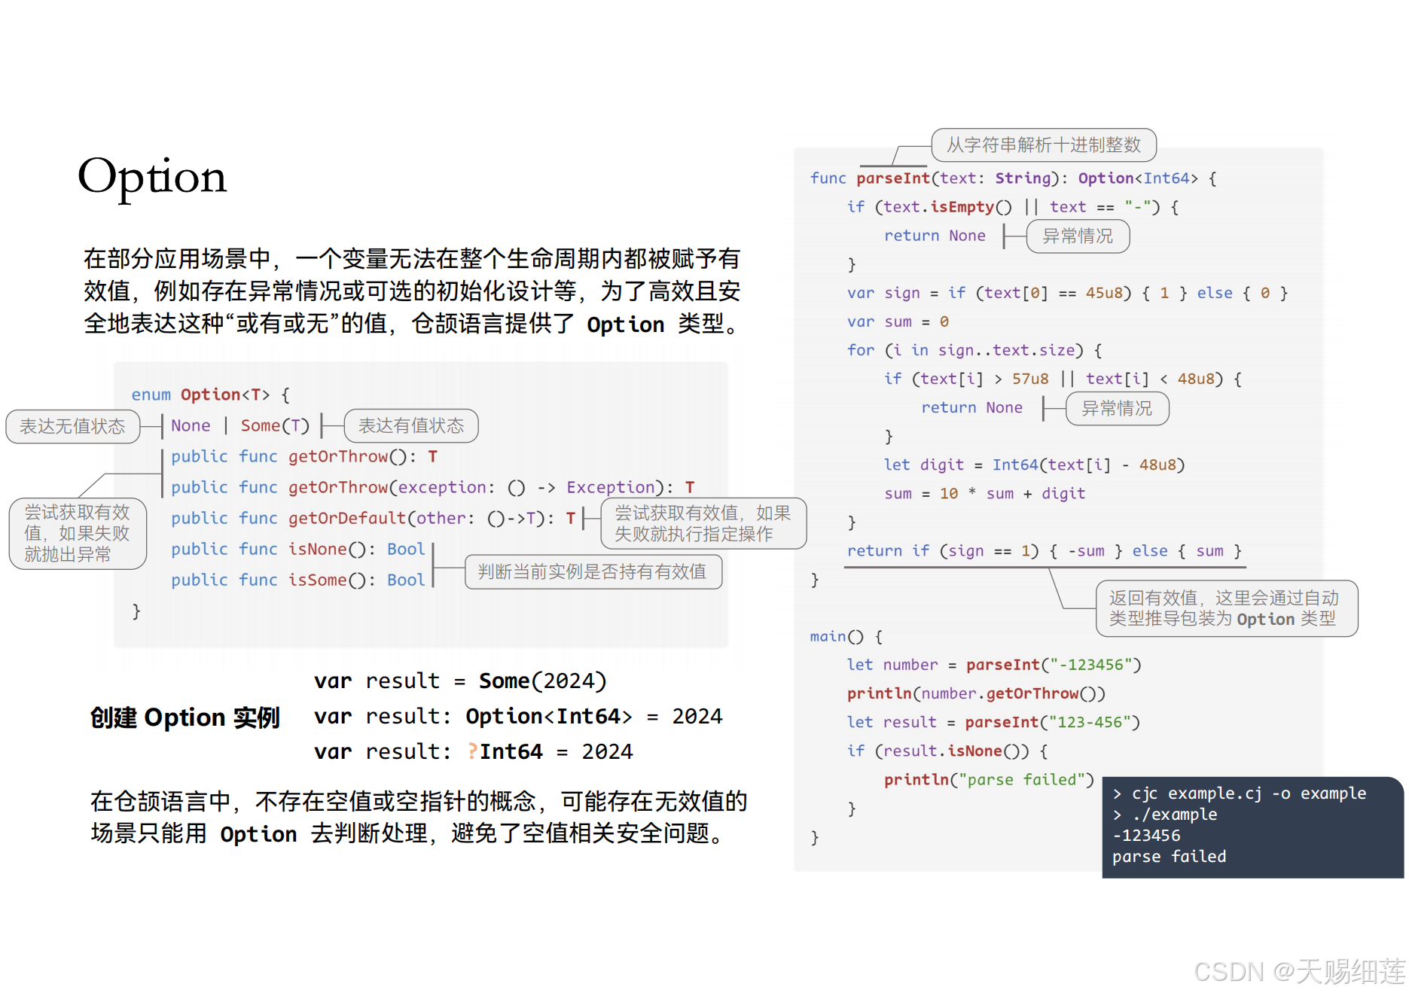
Task: Click the '从字符串解析十进制整数' callout
Action: pyautogui.click(x=1044, y=145)
